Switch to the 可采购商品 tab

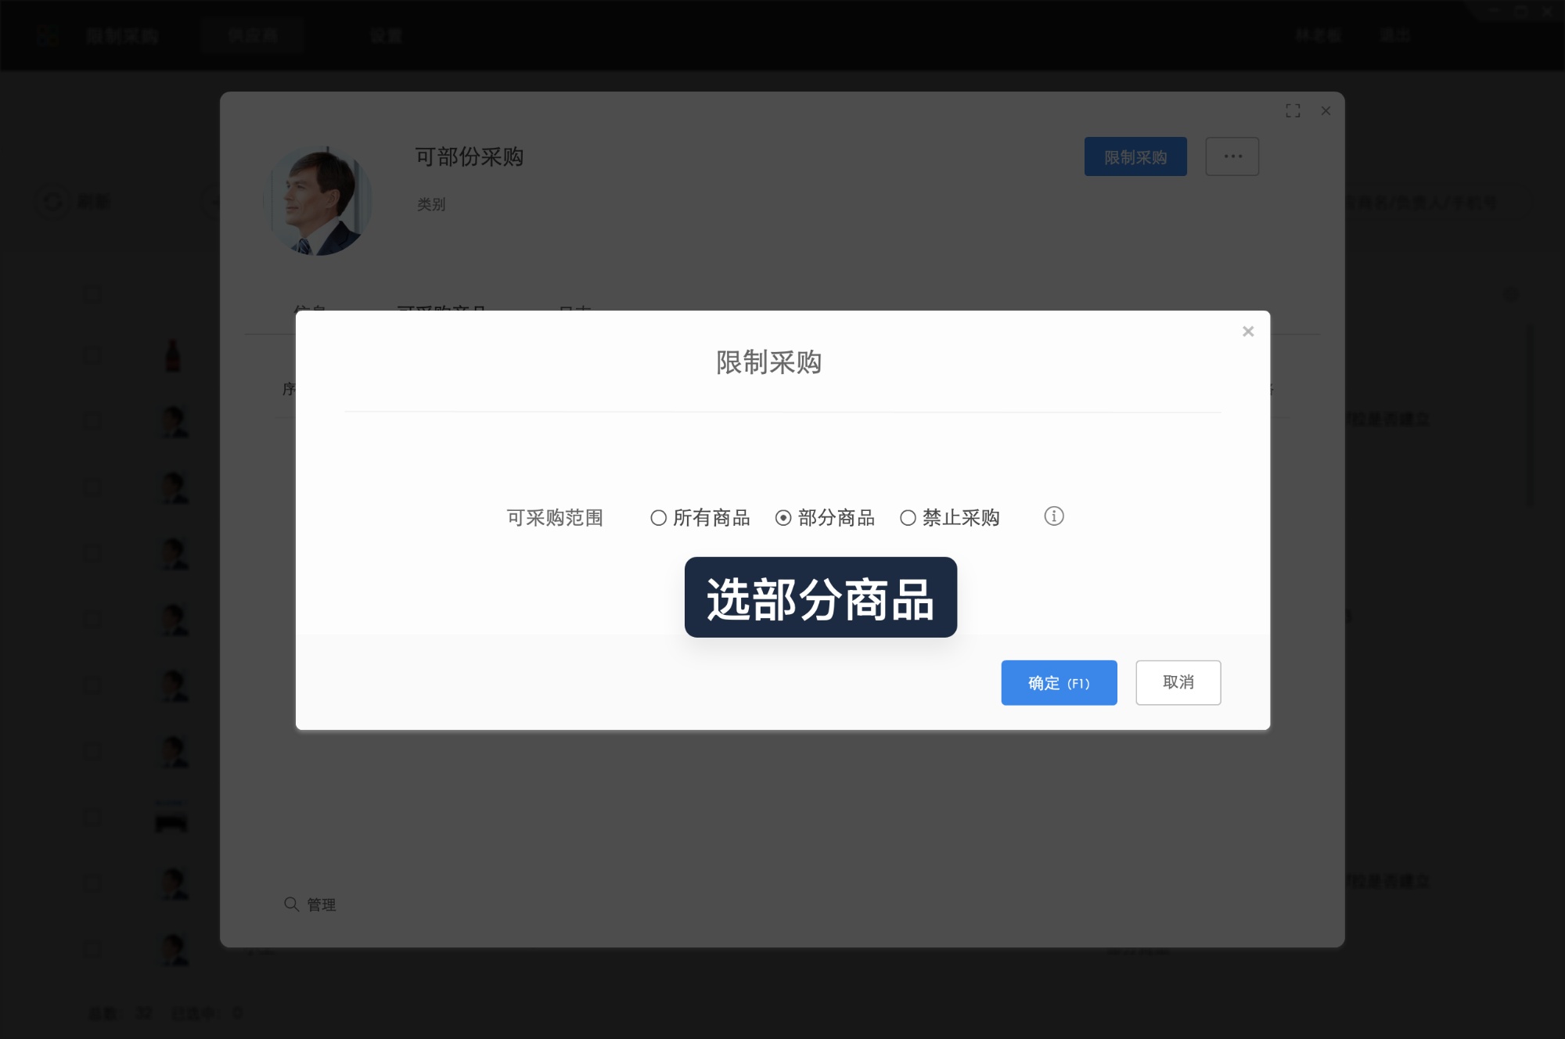click(x=443, y=311)
